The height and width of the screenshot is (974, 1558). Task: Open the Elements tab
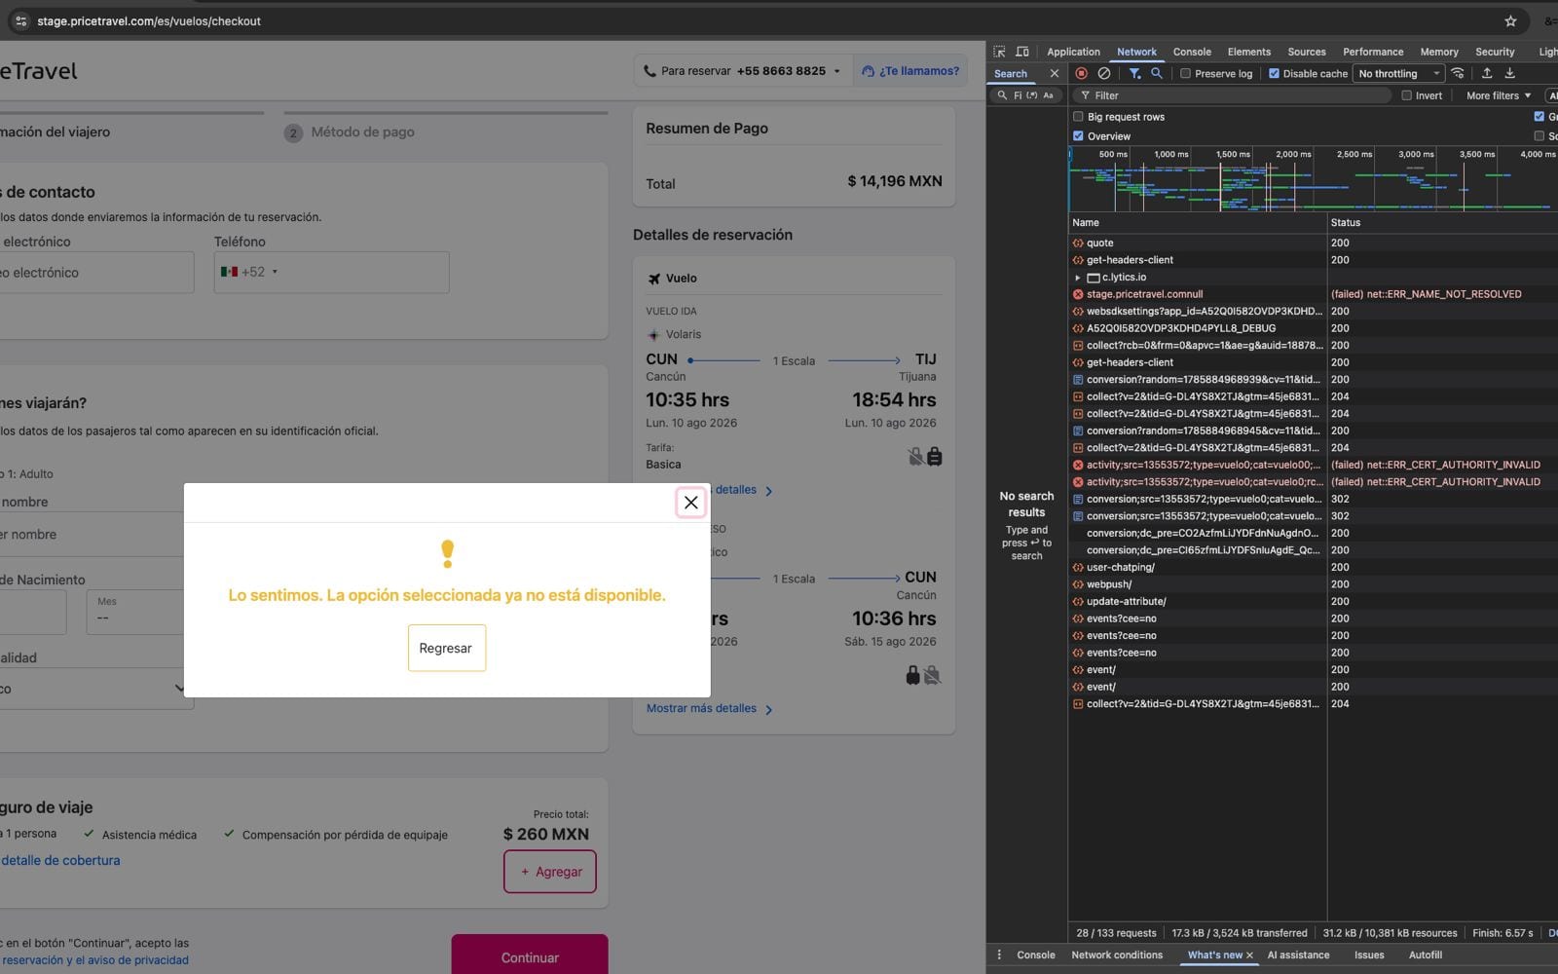coord(1248,52)
